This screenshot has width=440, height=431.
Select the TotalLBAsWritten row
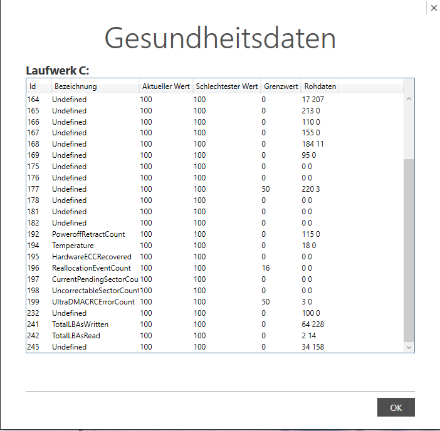click(x=214, y=324)
